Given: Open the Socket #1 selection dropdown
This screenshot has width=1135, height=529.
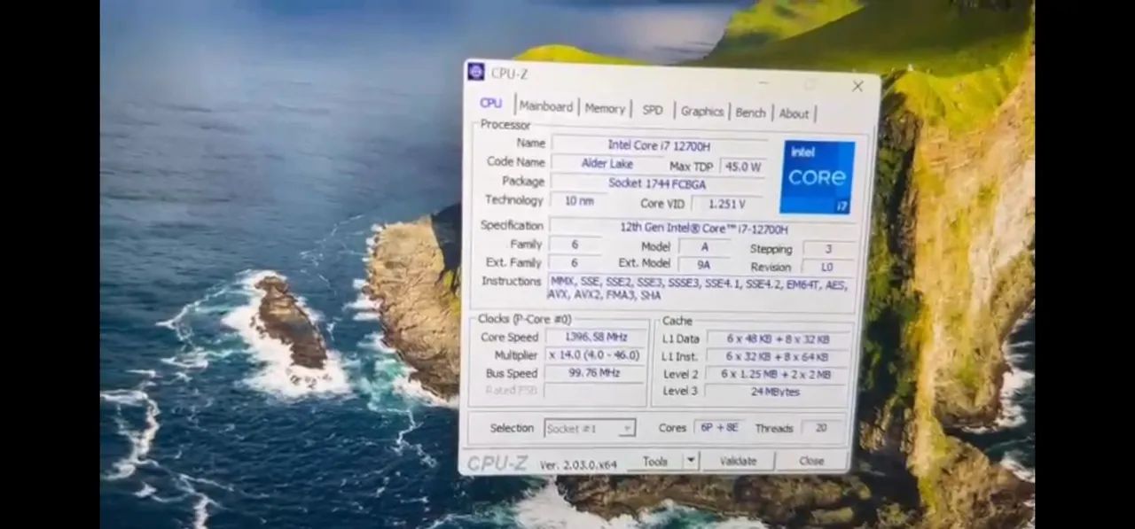Looking at the screenshot, I should 590,428.
